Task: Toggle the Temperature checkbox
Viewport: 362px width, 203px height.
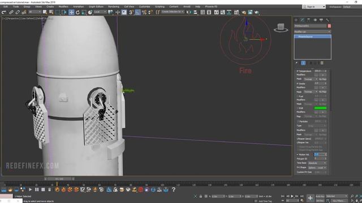Action: pos(298,71)
